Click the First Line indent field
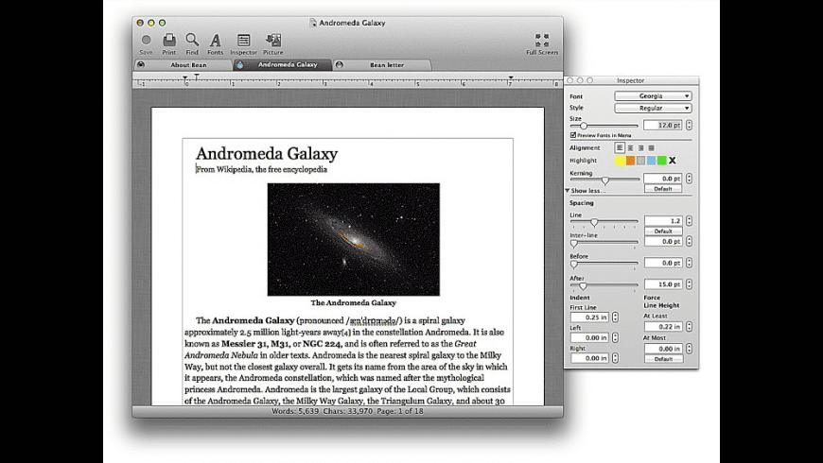 pos(588,317)
